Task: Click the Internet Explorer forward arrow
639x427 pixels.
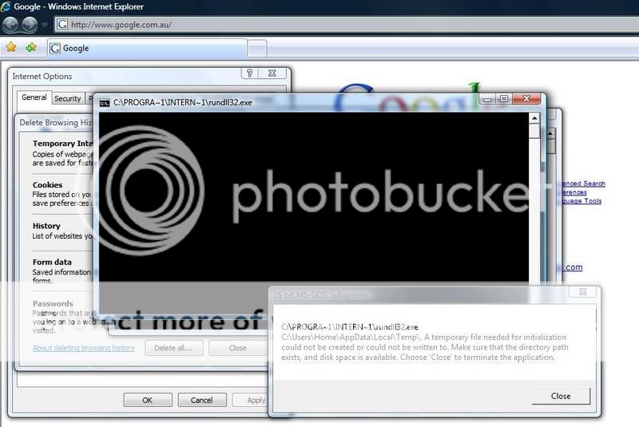Action: 30,25
